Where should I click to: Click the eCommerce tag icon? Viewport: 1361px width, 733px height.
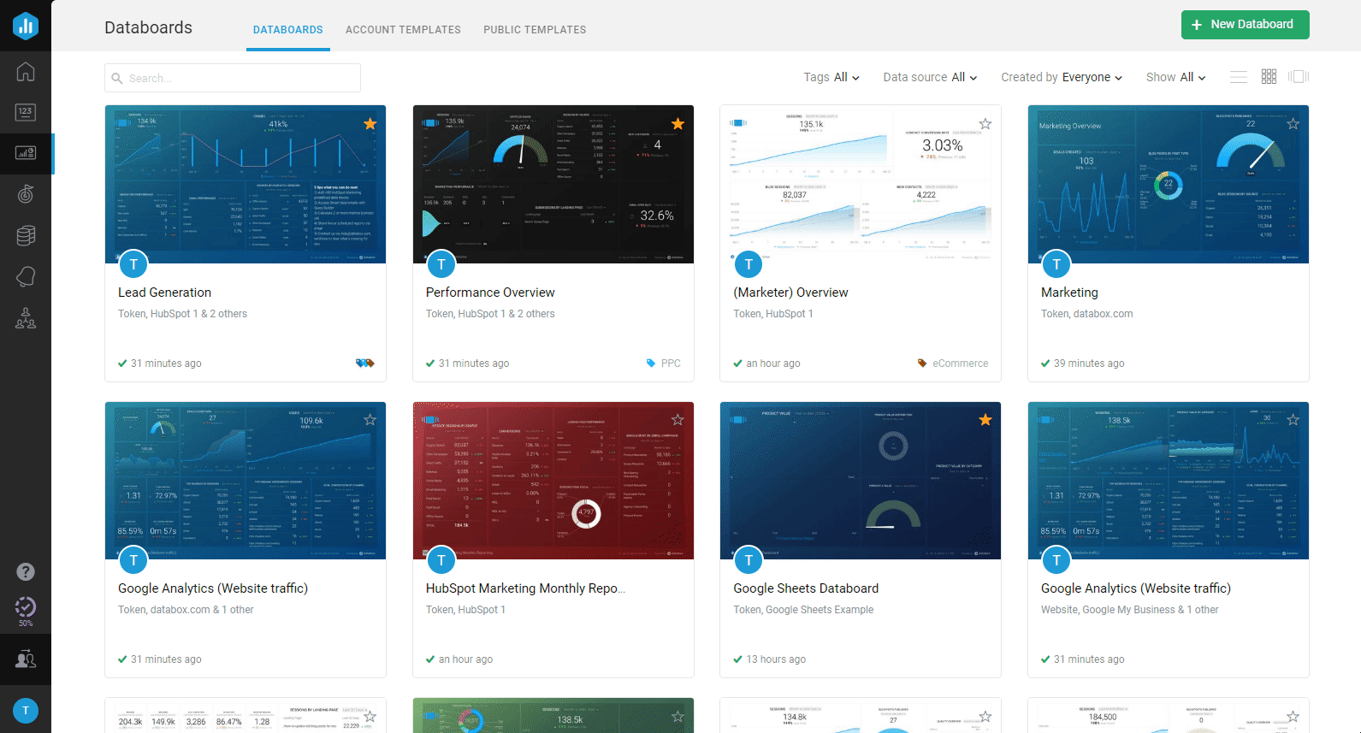922,363
